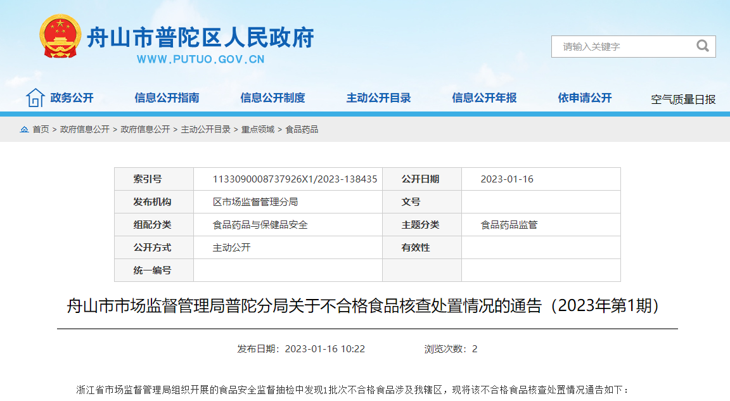Click the 浏览次数 view count text

[x=451, y=349]
